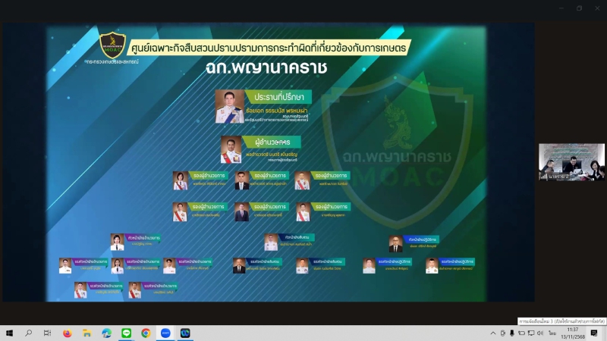Click the shared organization chart slide
607x341 pixels.
266,163
